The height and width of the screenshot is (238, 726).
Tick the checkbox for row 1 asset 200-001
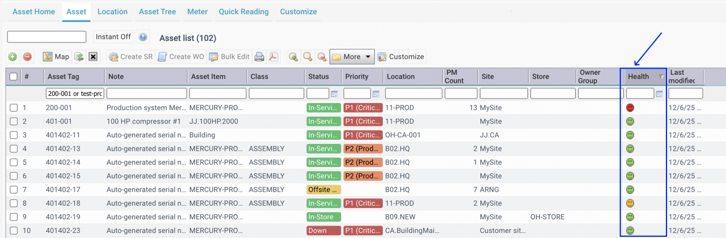point(14,108)
